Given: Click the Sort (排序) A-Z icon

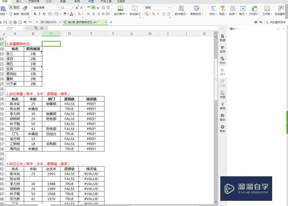Looking at the screenshot, I should tap(232, 8).
